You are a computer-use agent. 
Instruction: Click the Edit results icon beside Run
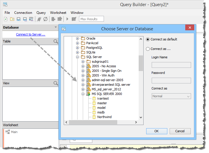(x=74, y=19)
